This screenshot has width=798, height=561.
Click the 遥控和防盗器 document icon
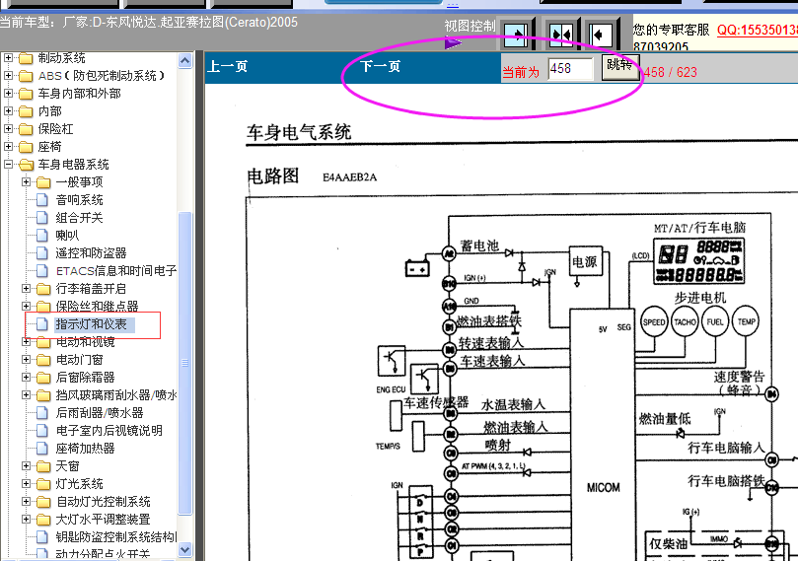[x=42, y=253]
